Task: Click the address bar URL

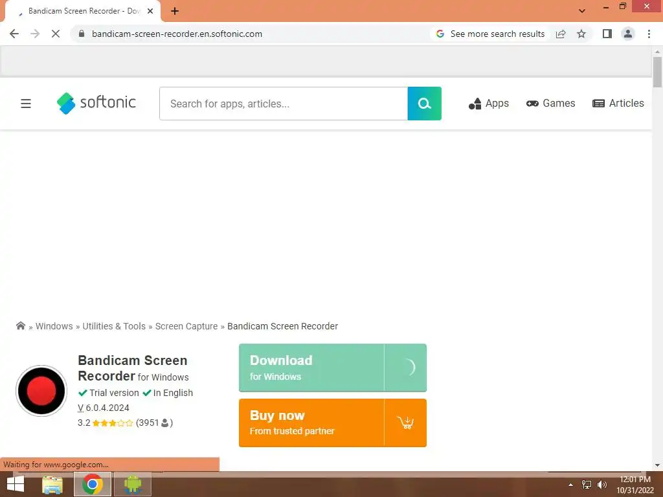Action: point(177,34)
